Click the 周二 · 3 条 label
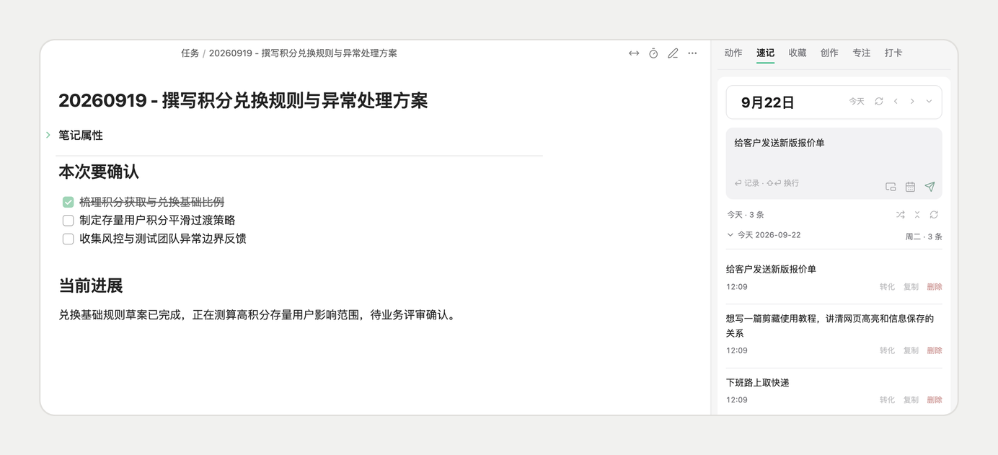Screen dimensions: 998x455 pyautogui.click(x=924, y=237)
